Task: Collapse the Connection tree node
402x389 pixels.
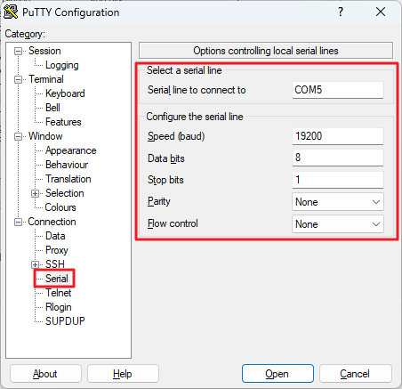Action: click(x=18, y=223)
